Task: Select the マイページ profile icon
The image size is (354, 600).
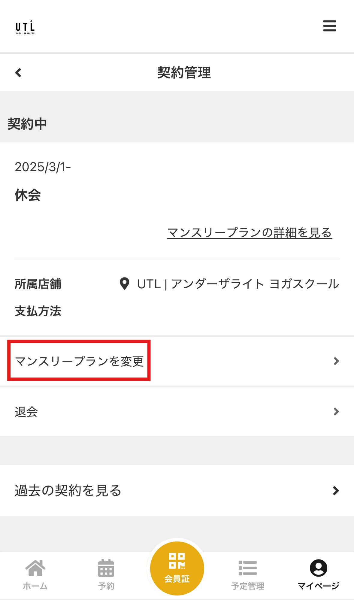Action: click(x=318, y=568)
